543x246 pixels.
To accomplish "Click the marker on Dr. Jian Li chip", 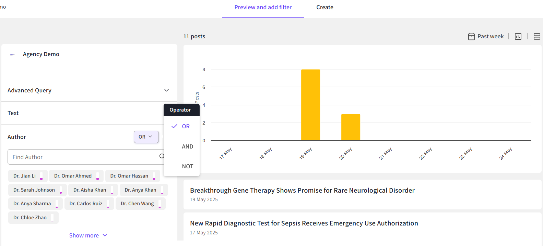I will pos(41,176).
